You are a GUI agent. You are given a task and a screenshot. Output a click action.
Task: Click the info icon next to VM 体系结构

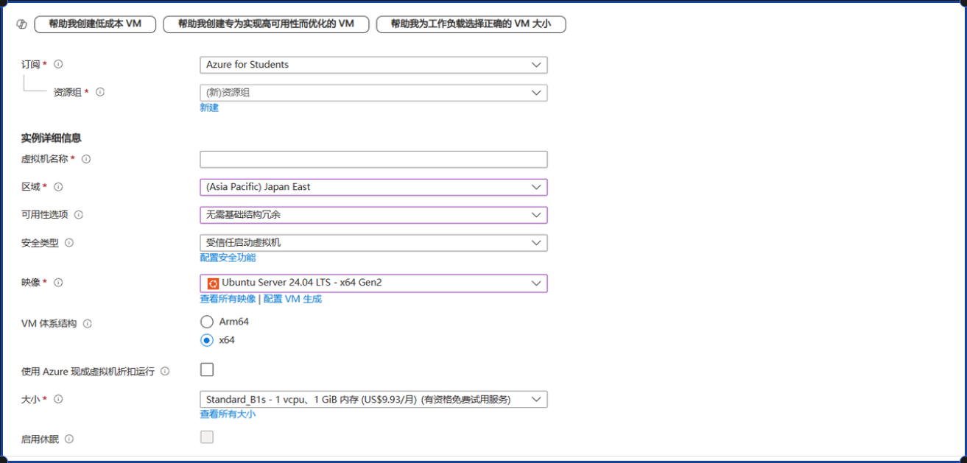click(x=87, y=323)
